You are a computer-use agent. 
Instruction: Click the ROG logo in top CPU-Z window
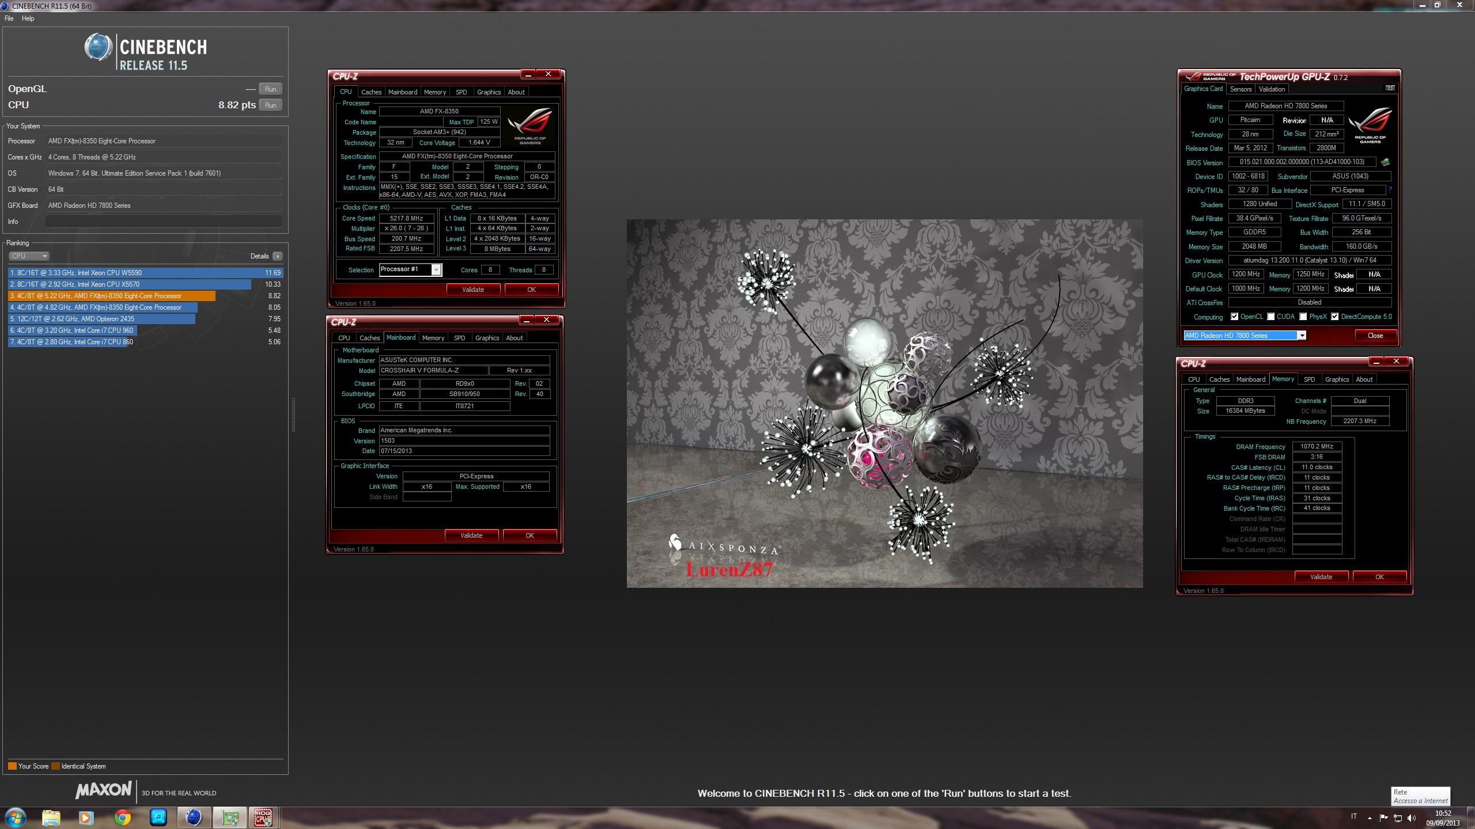click(530, 126)
